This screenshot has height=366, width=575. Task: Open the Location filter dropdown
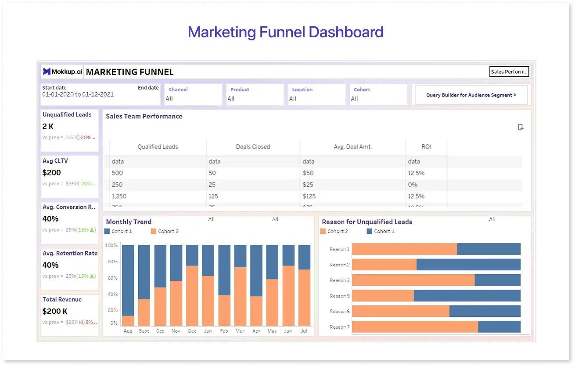coord(317,94)
